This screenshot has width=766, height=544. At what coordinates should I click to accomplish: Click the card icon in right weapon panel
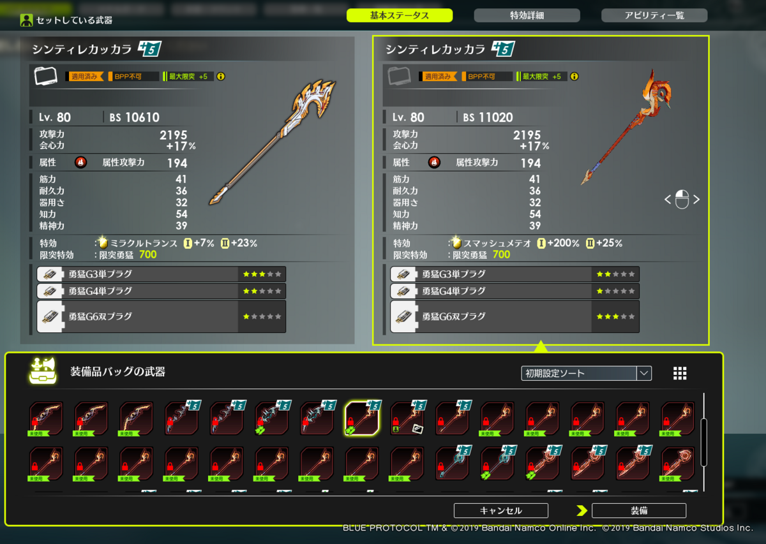(399, 77)
